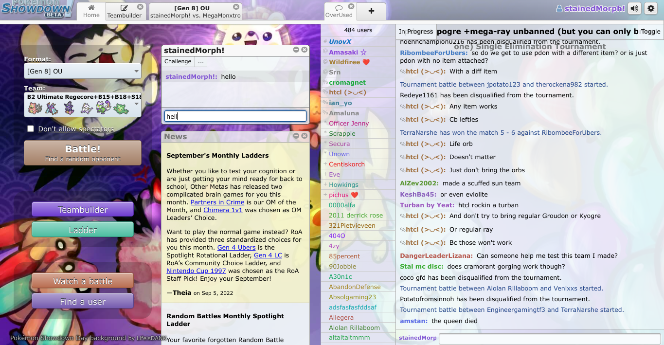Close the stainedMorph! PM window
Image resolution: width=664 pixels, height=345 pixels.
(x=305, y=50)
